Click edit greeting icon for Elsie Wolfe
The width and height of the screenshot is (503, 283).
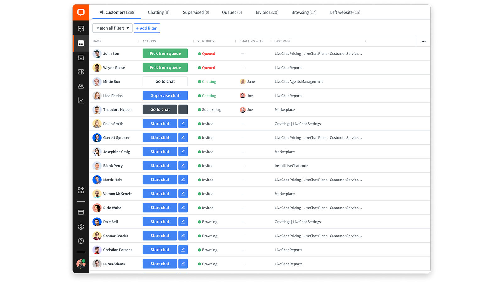click(183, 208)
